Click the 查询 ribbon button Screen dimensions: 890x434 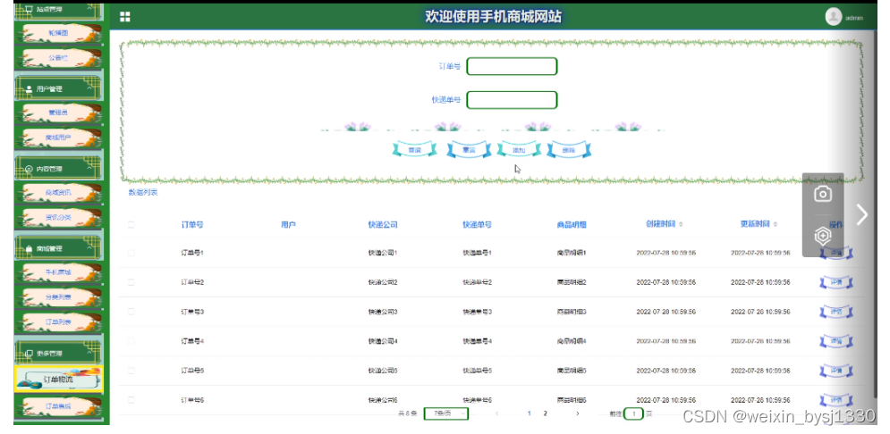point(415,150)
